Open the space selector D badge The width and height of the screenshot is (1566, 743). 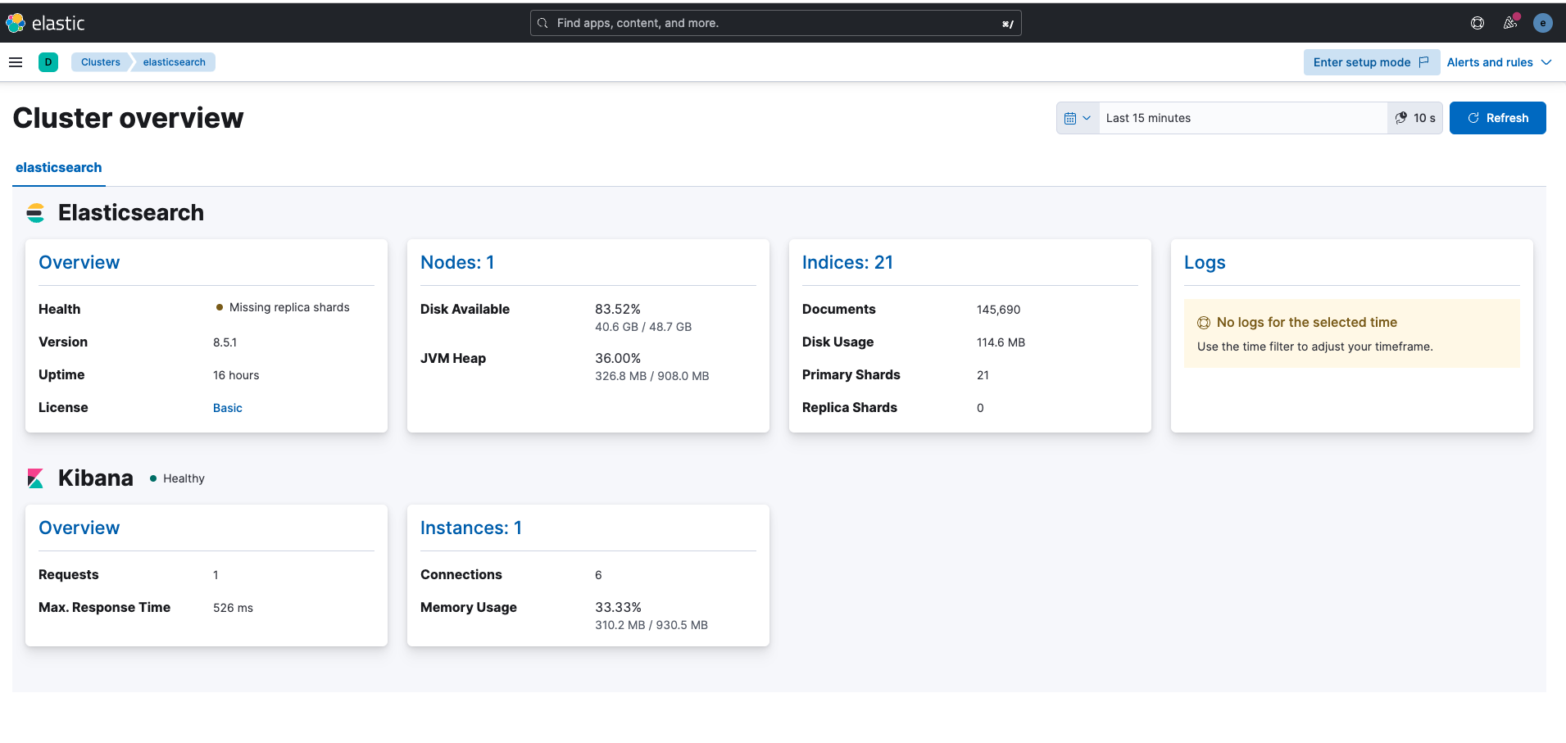tap(48, 62)
